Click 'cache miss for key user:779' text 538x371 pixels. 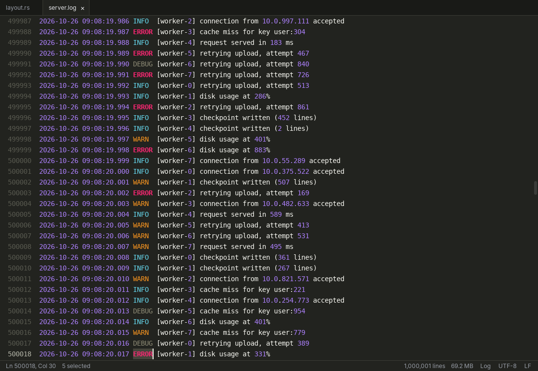tap(252, 332)
